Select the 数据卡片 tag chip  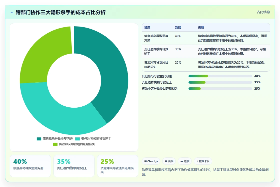[203, 161]
